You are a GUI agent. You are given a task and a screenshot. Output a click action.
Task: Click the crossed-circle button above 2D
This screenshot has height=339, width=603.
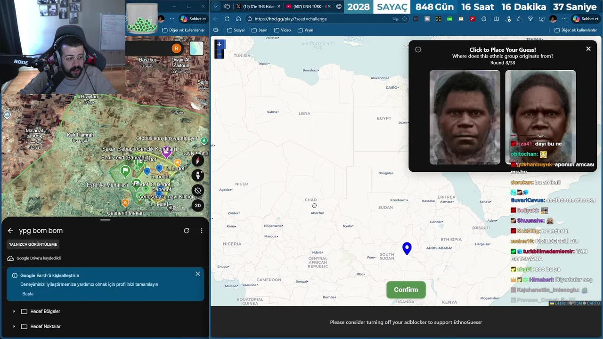198,190
